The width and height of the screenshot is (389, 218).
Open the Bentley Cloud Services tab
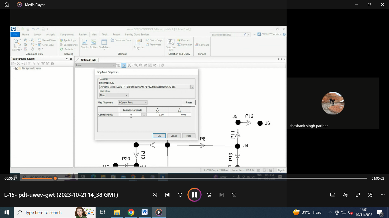tap(137, 35)
